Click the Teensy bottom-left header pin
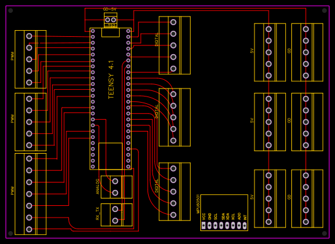This screenshot has height=244, width=335. pyautogui.click(x=93, y=167)
